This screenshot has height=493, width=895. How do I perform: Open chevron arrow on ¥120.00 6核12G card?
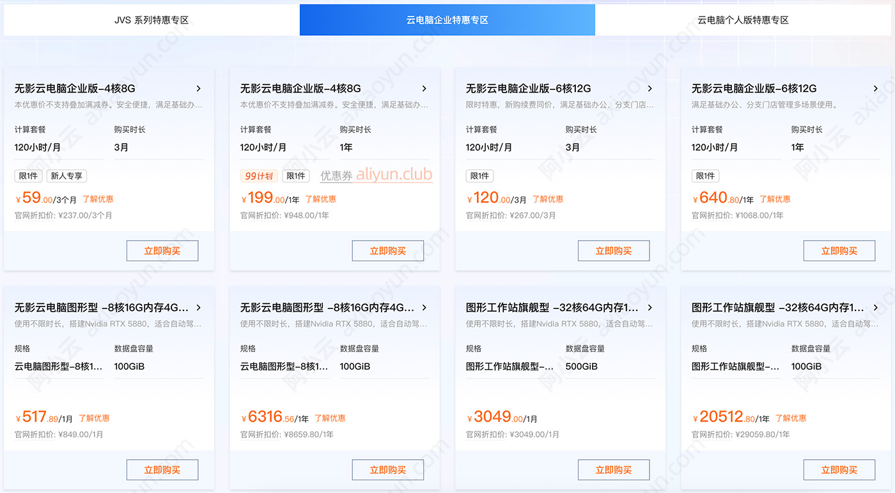point(650,89)
